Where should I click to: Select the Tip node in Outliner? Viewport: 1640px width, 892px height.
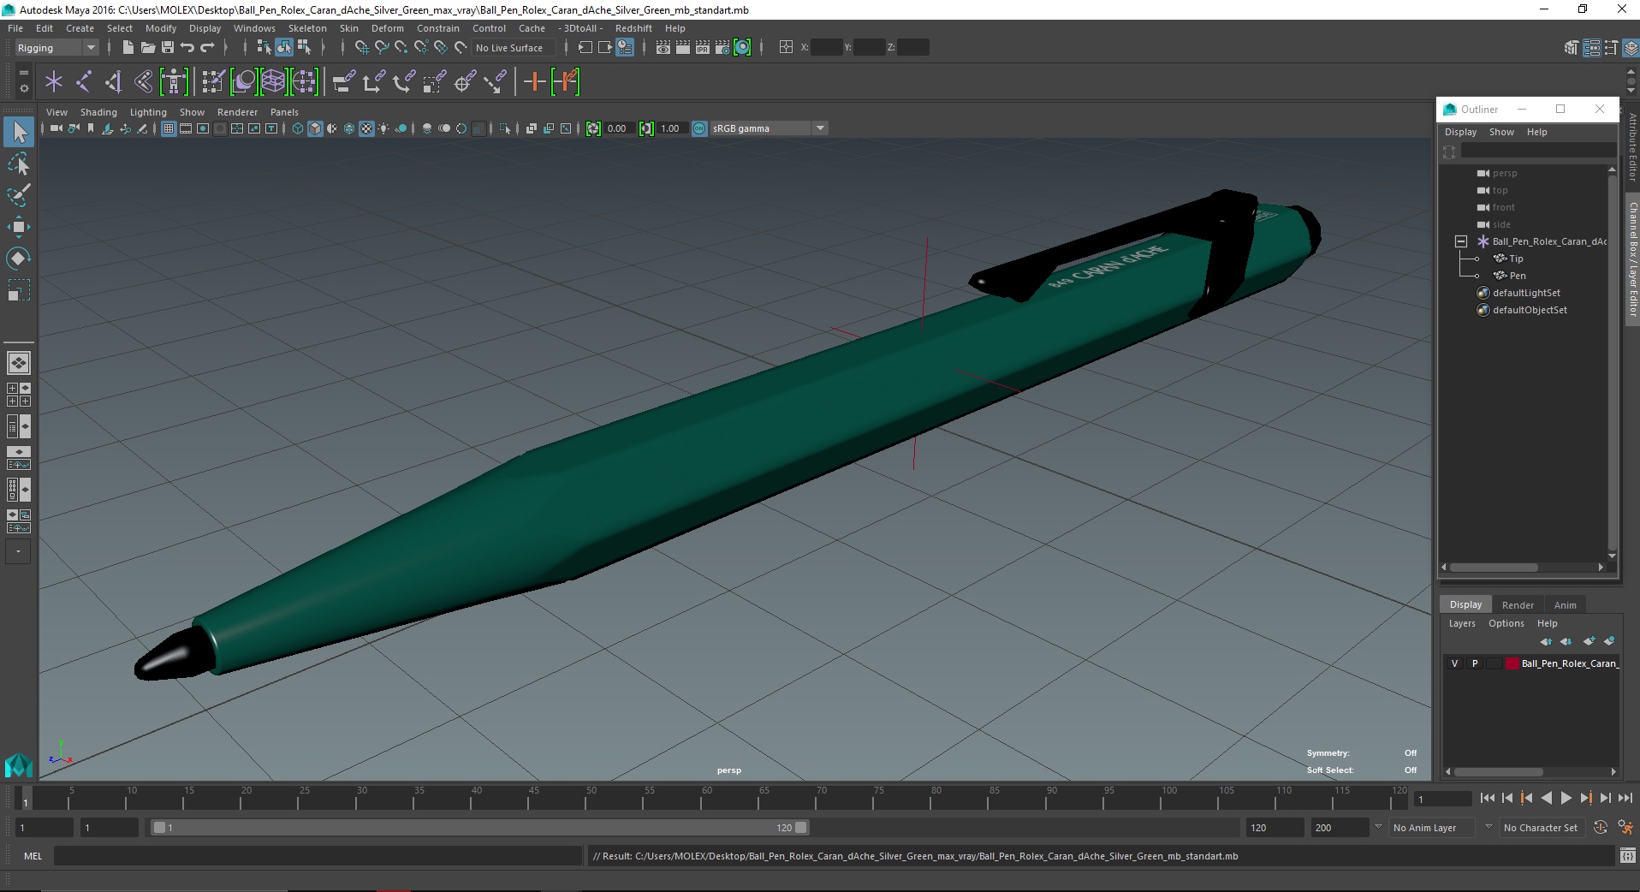click(1516, 259)
